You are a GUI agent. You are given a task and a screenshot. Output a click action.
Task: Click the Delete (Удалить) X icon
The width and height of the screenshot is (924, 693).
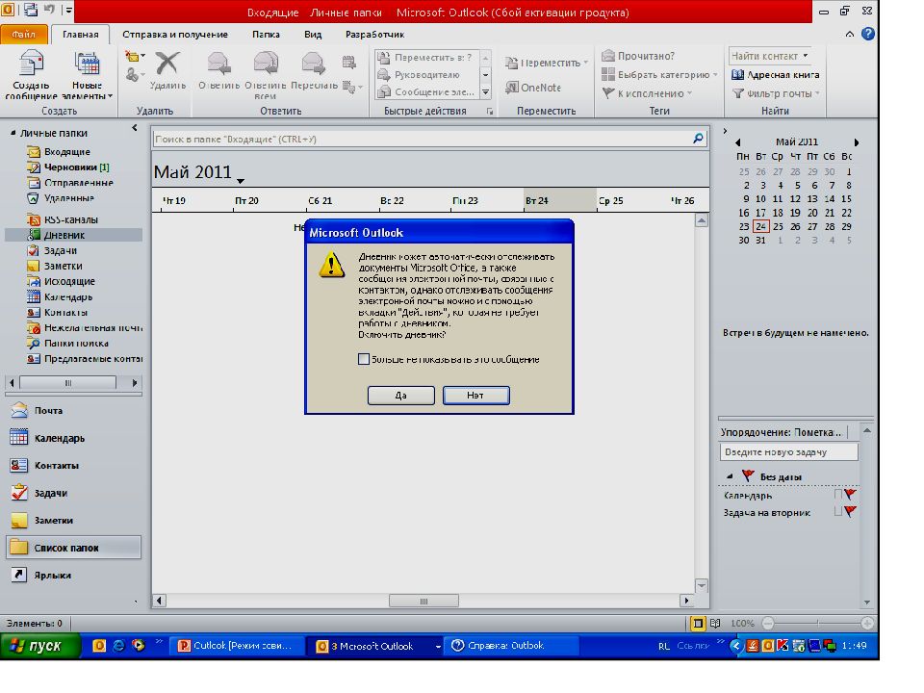(x=167, y=64)
